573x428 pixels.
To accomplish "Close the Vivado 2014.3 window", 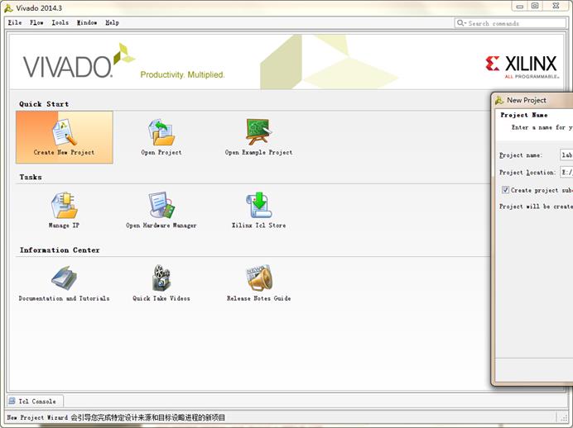I will pos(556,6).
